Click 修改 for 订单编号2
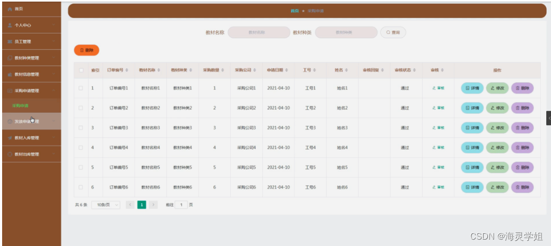Image resolution: width=551 pixels, height=246 pixels. coord(497,108)
